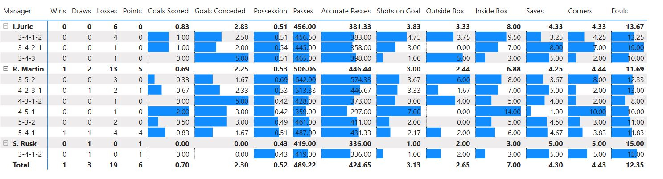Screen dimensions: 663x179
Task: Collapse the R. Martin manager group
Action: coord(6,69)
